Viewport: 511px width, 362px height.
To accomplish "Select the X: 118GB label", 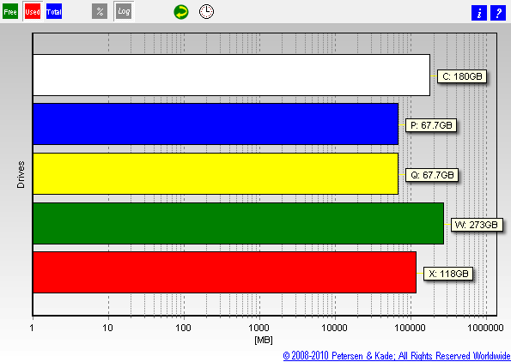I will coord(448,274).
